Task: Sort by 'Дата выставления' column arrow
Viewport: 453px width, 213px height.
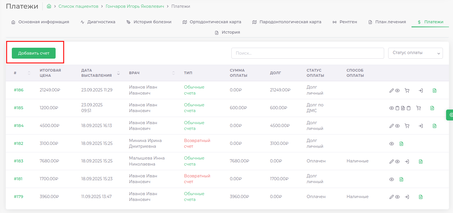Action: [x=118, y=73]
